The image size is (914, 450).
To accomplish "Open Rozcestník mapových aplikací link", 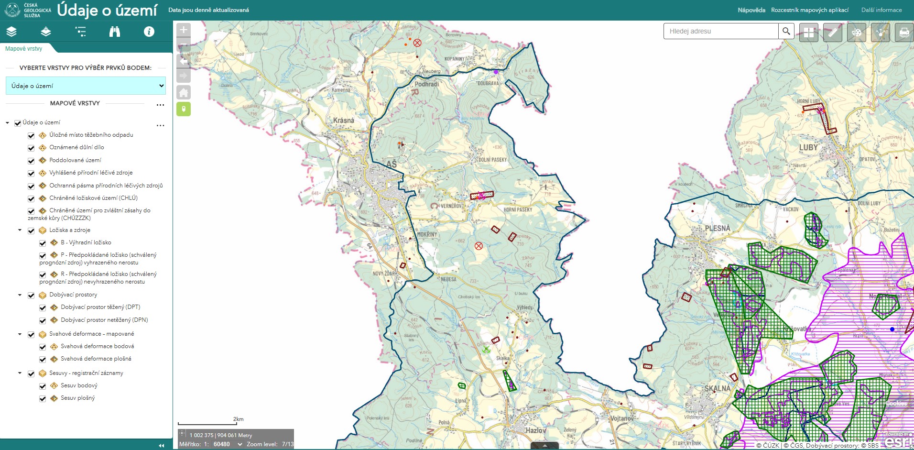I will tap(809, 10).
